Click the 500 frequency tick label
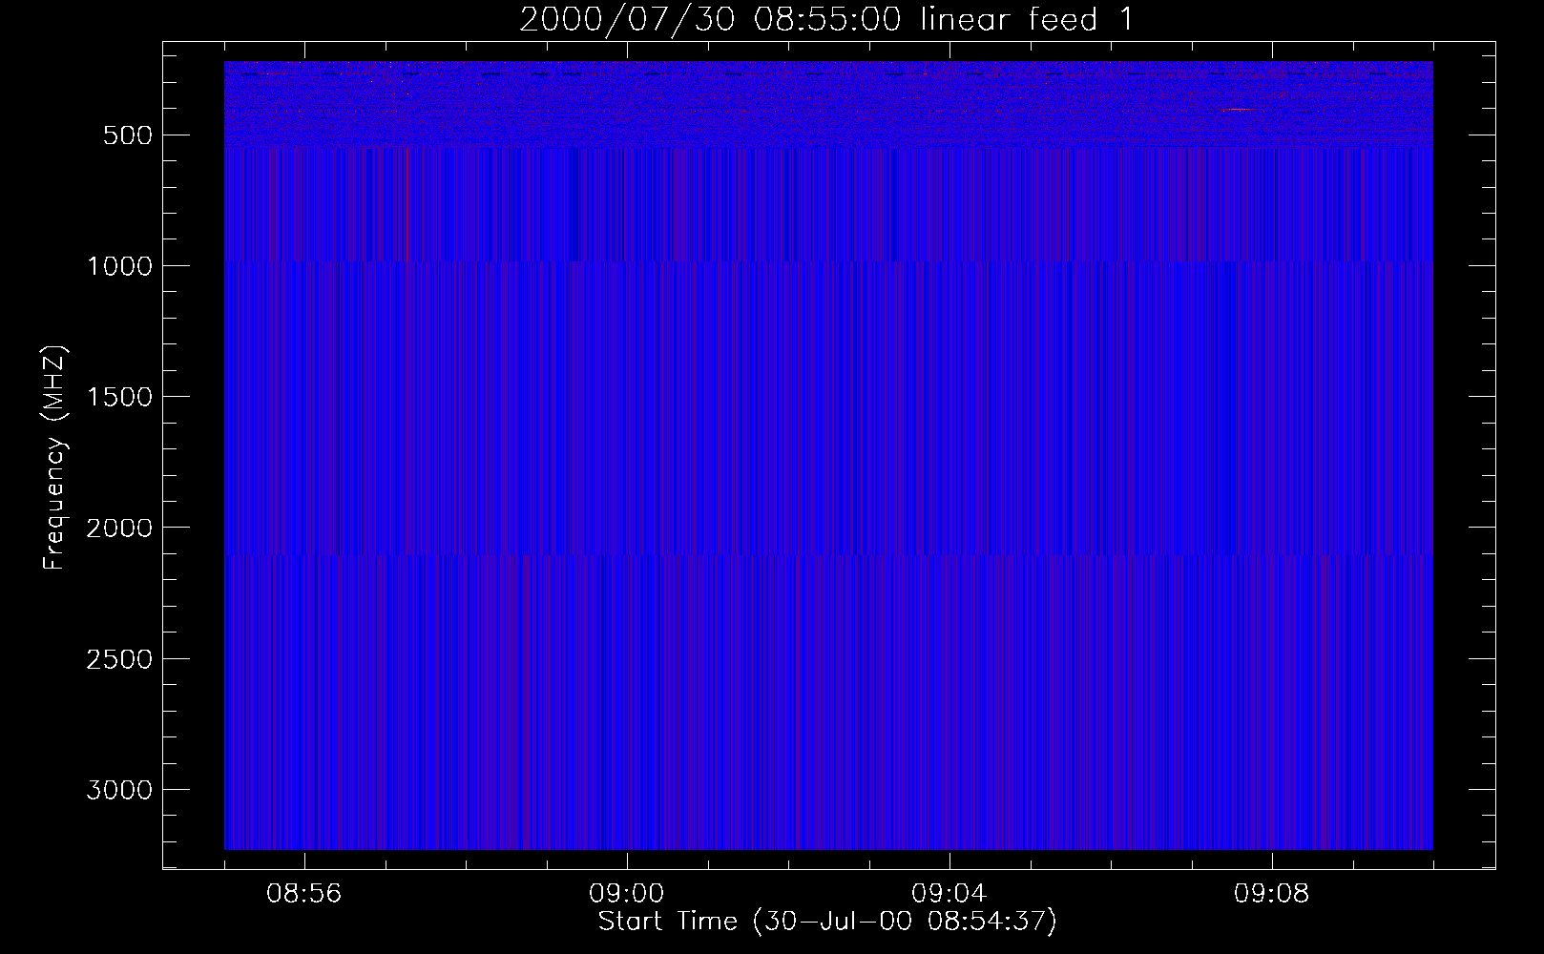This screenshot has height=954, width=1544. point(128,135)
